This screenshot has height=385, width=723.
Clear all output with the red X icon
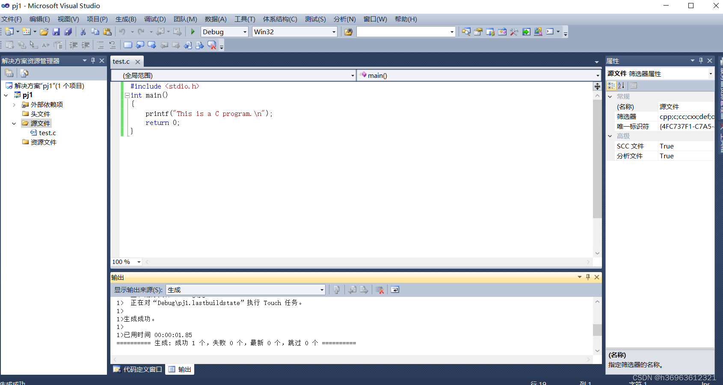[379, 290]
